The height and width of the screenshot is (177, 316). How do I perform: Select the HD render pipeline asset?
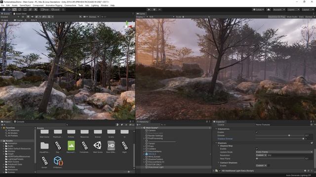[x=111, y=147]
